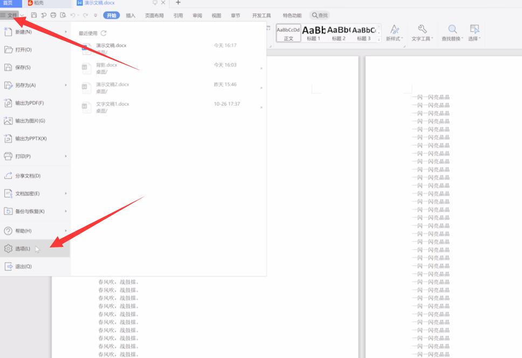Expand the 新建(N) submenu

tap(35, 32)
